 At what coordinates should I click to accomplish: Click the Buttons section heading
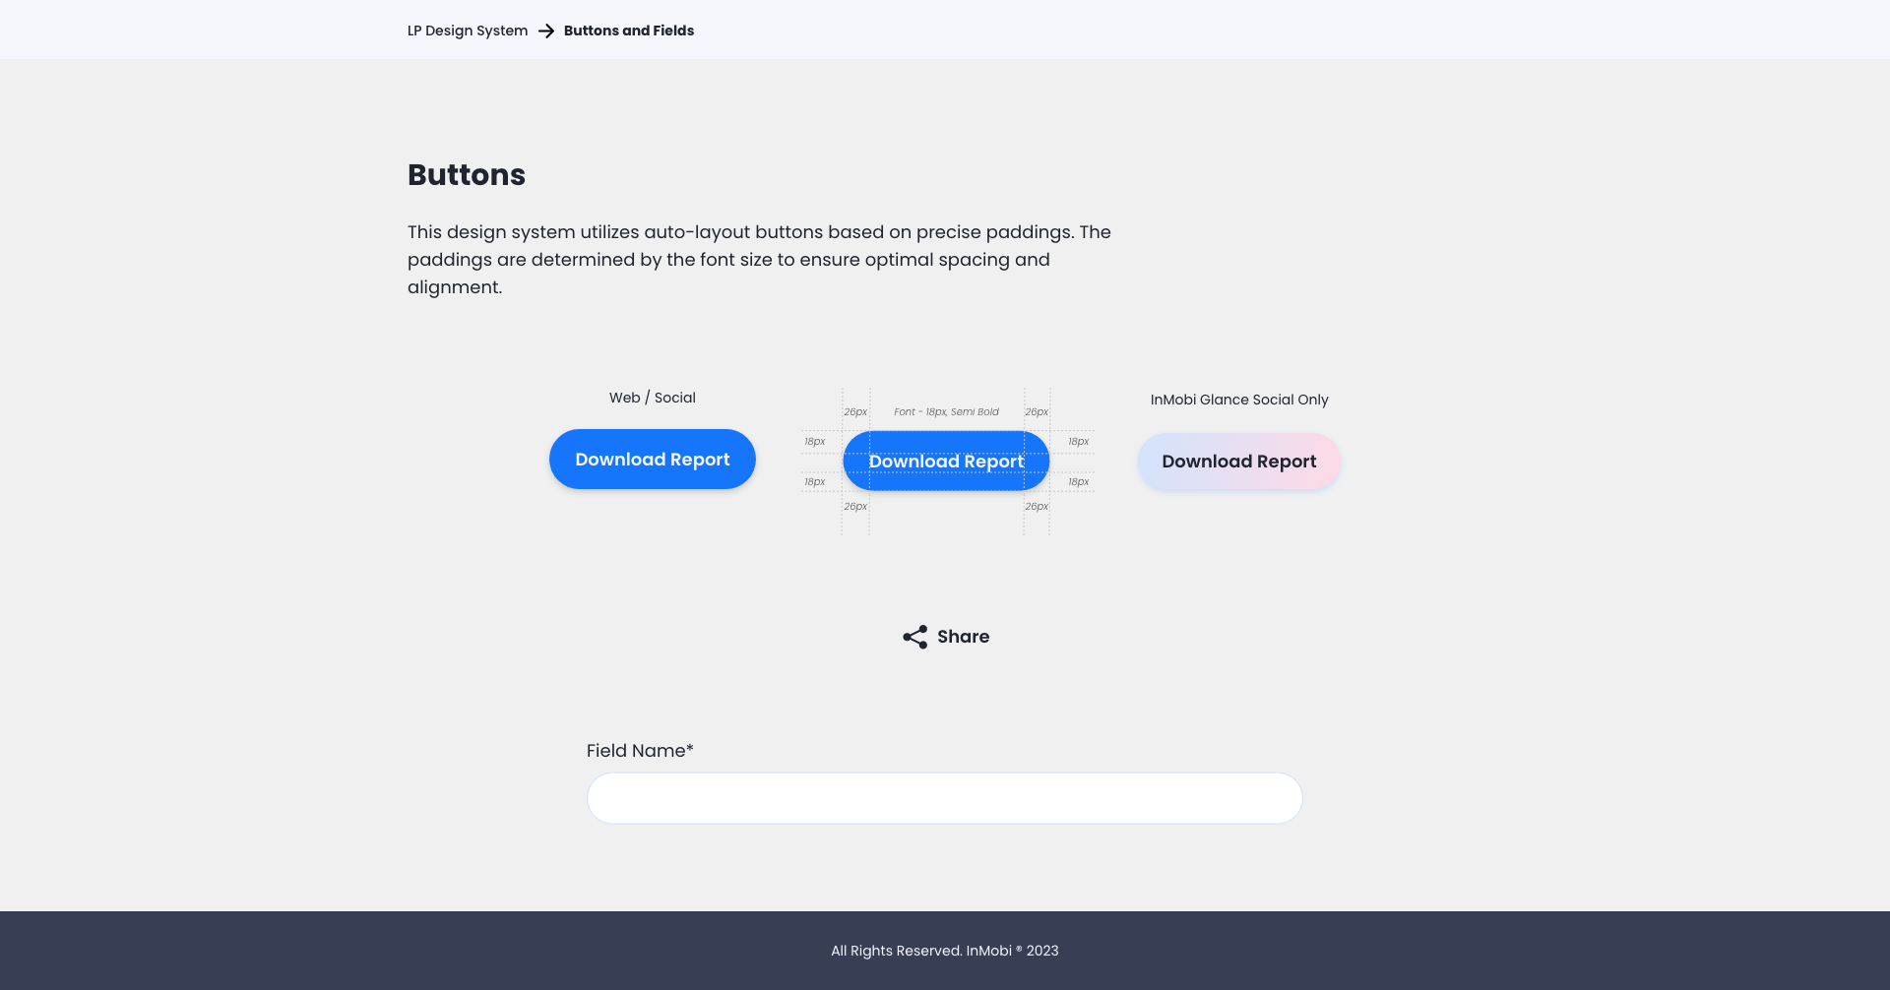tap(467, 174)
